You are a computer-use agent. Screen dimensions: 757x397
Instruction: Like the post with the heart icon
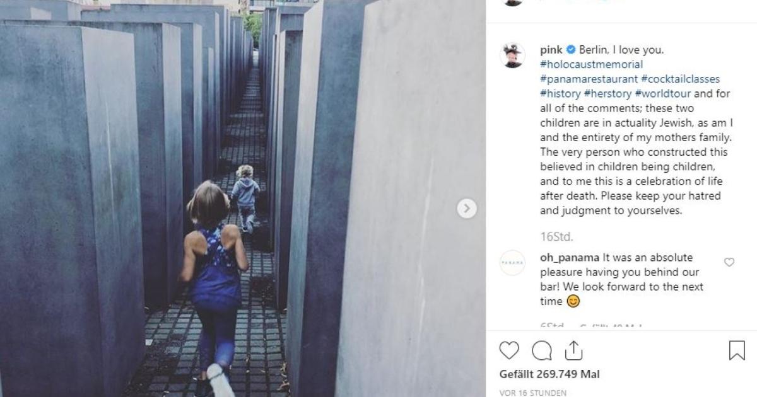click(x=509, y=350)
